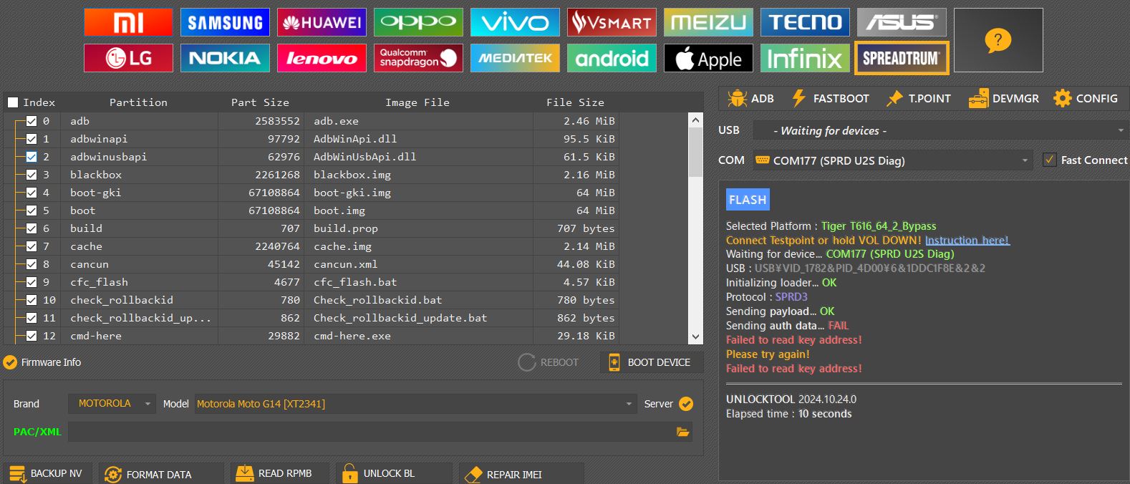This screenshot has width=1130, height=484.
Task: Click the partition list scroll-up arrow
Action: pos(695,120)
